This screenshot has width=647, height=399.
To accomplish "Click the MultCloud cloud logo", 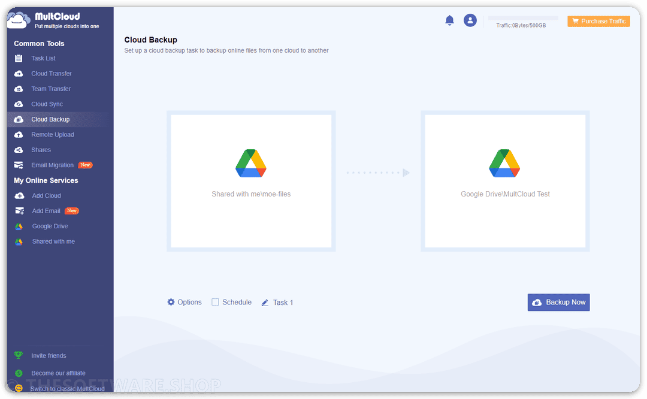I will (x=19, y=20).
